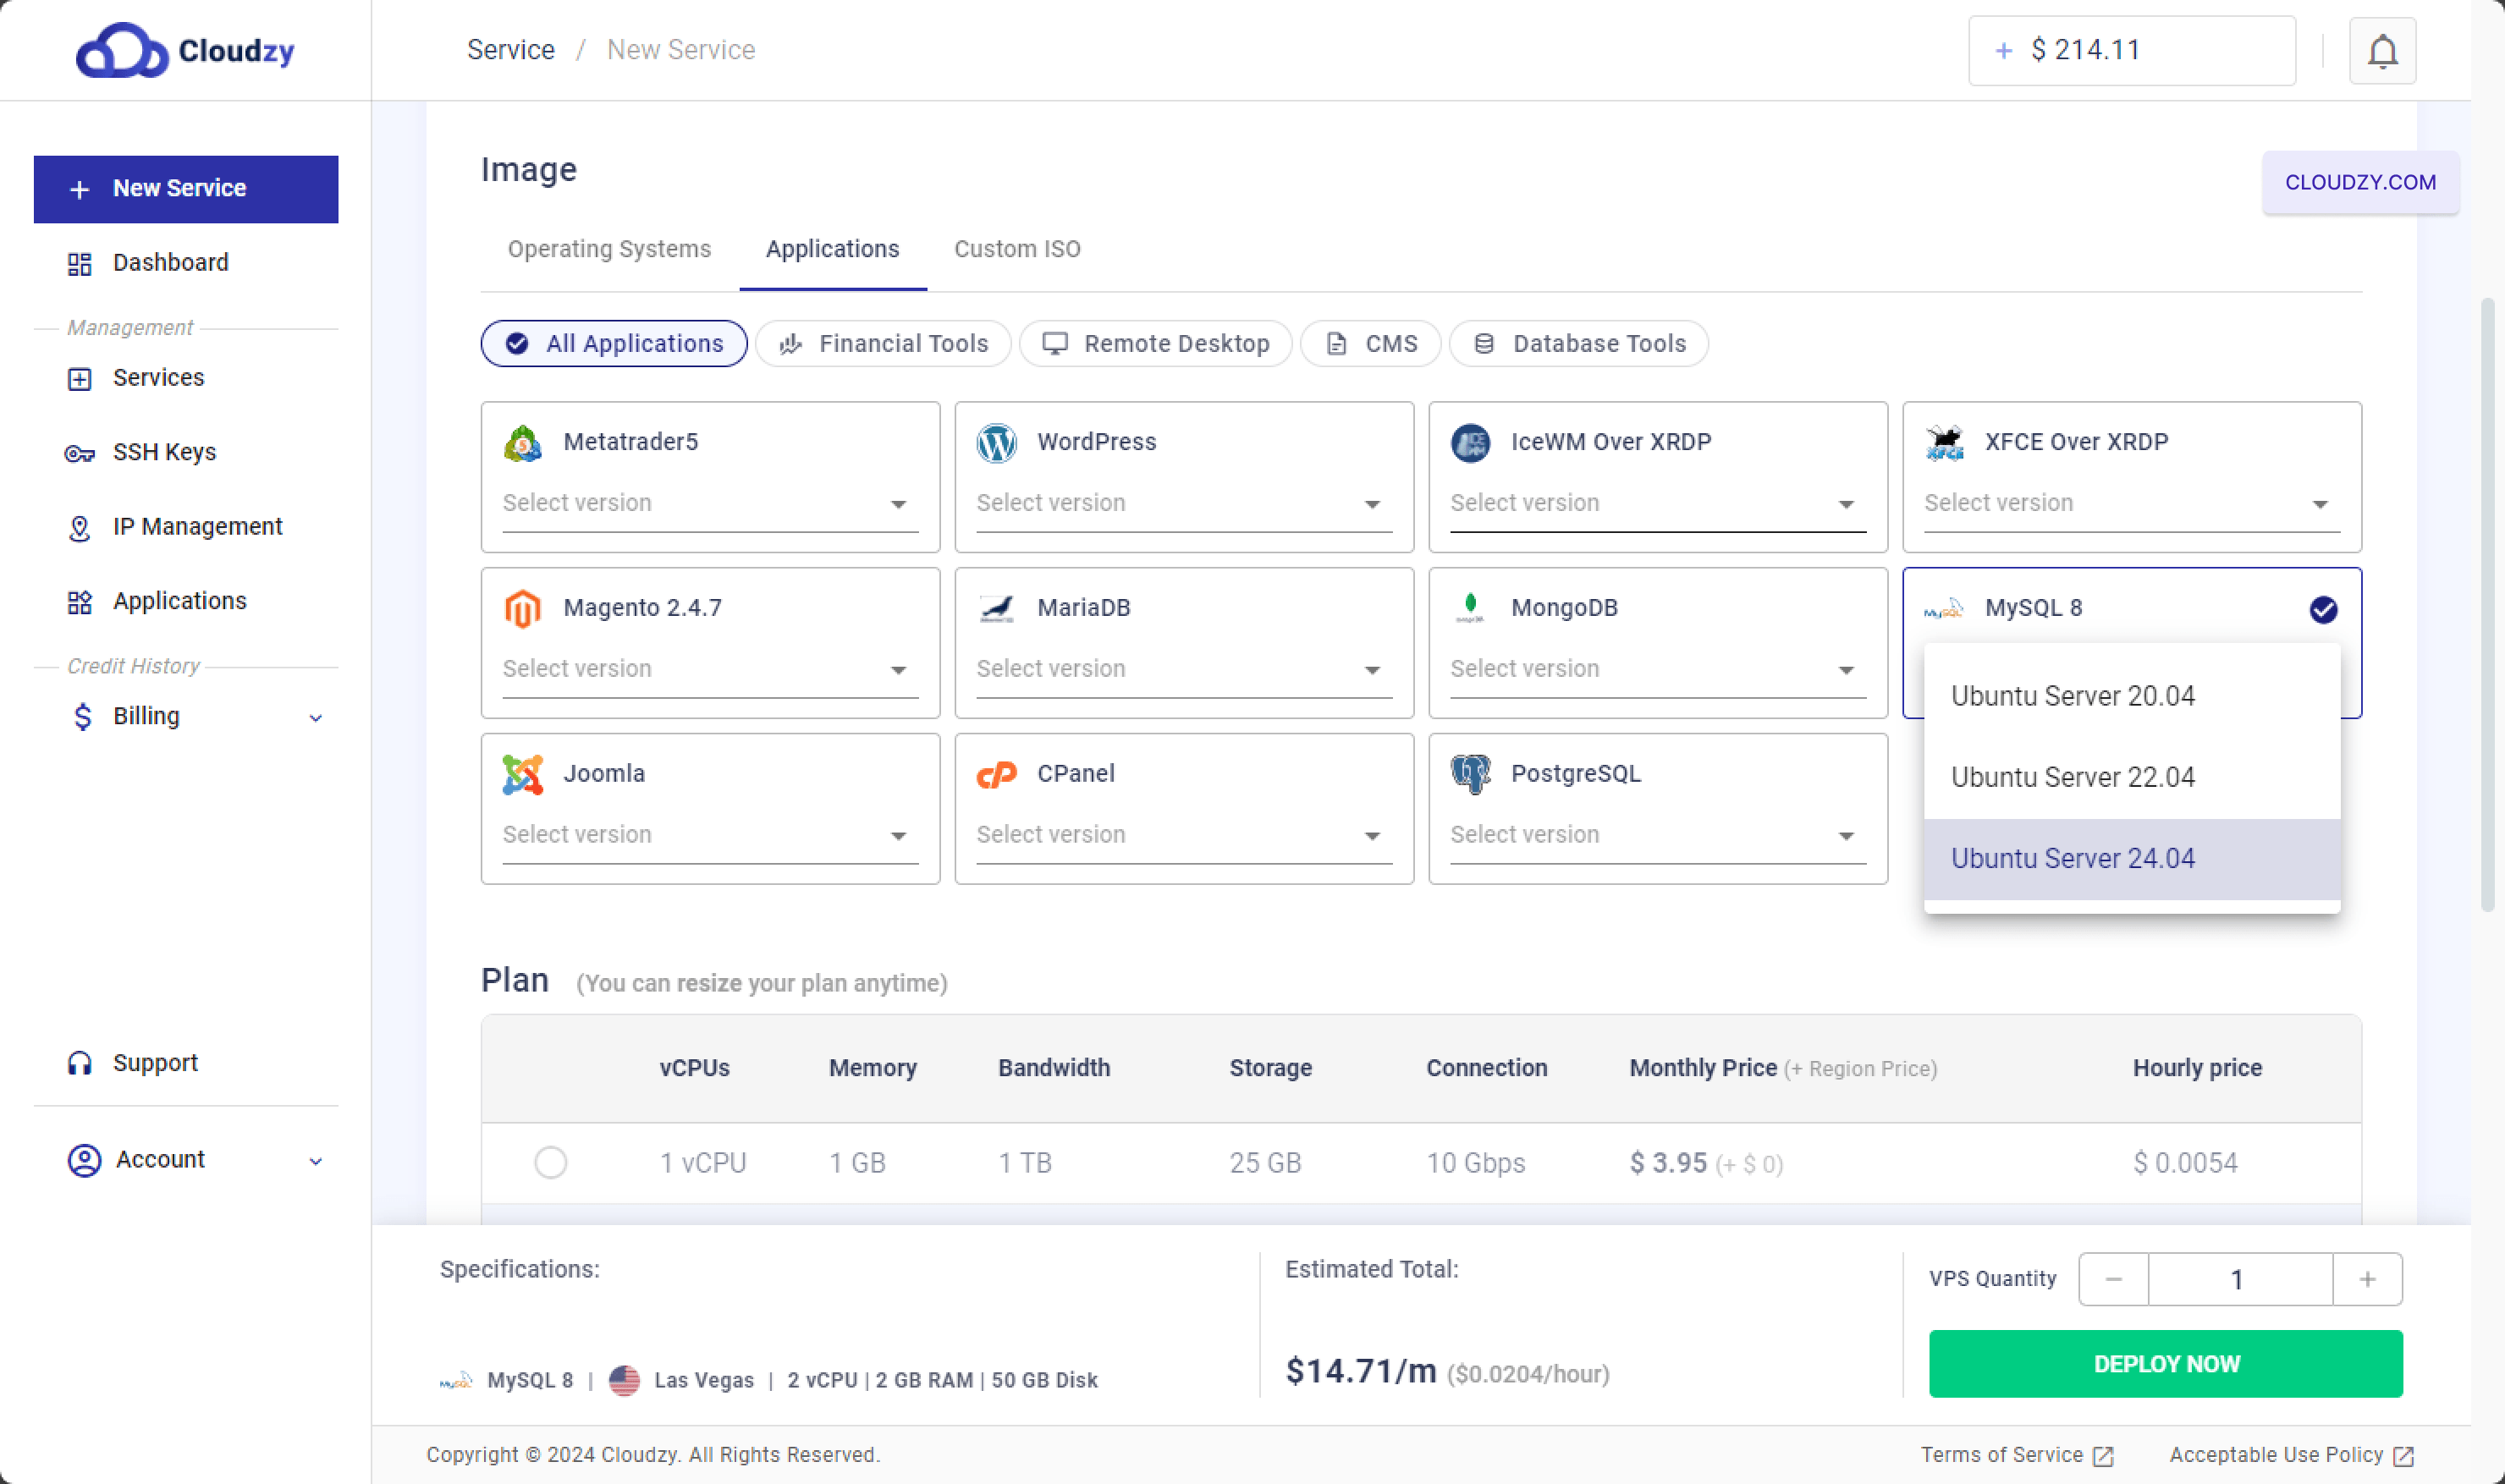
Task: Click the MongoDB leaf icon
Action: click(x=1471, y=607)
